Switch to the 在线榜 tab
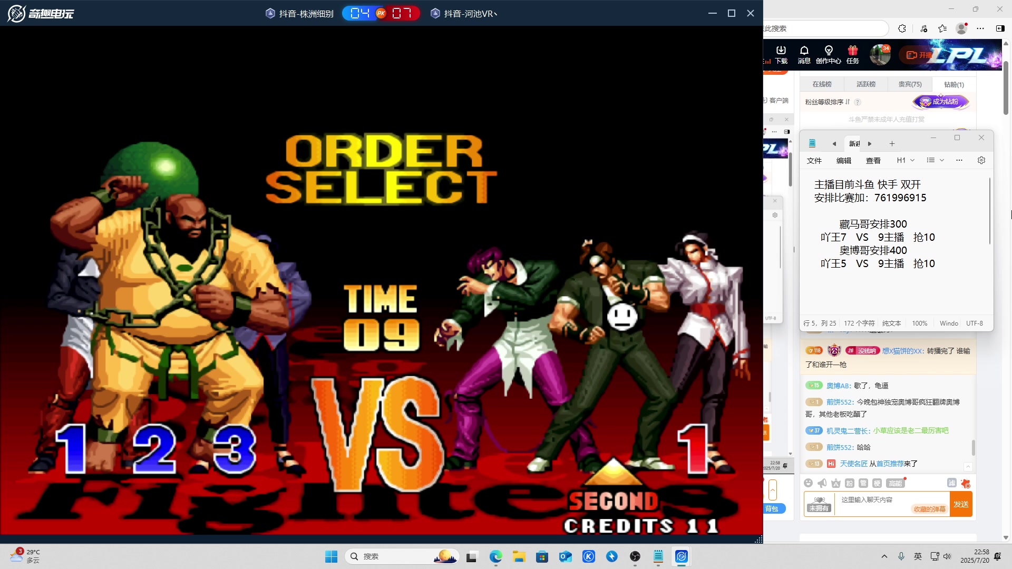 pyautogui.click(x=822, y=84)
